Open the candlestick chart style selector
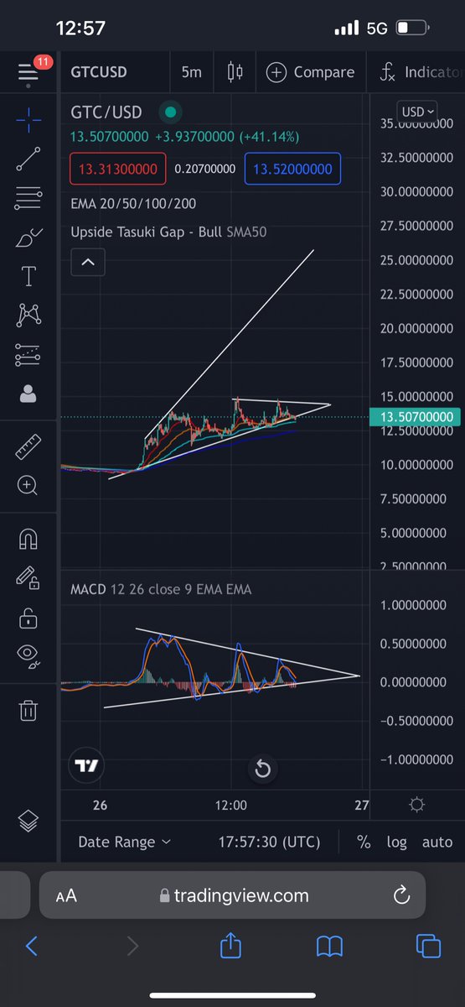The width and height of the screenshot is (465, 1007). point(235,72)
